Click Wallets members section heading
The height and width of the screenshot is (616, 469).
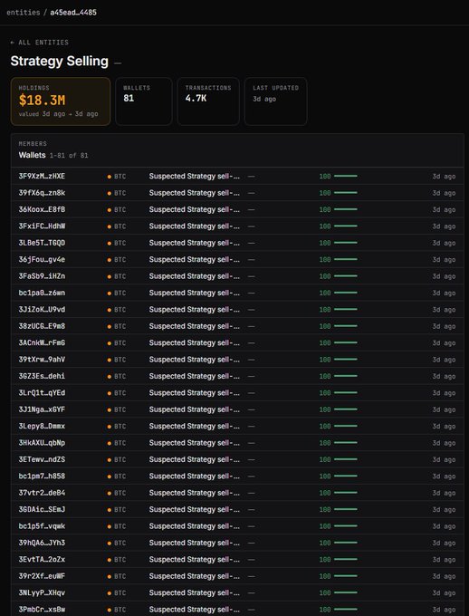point(32,155)
